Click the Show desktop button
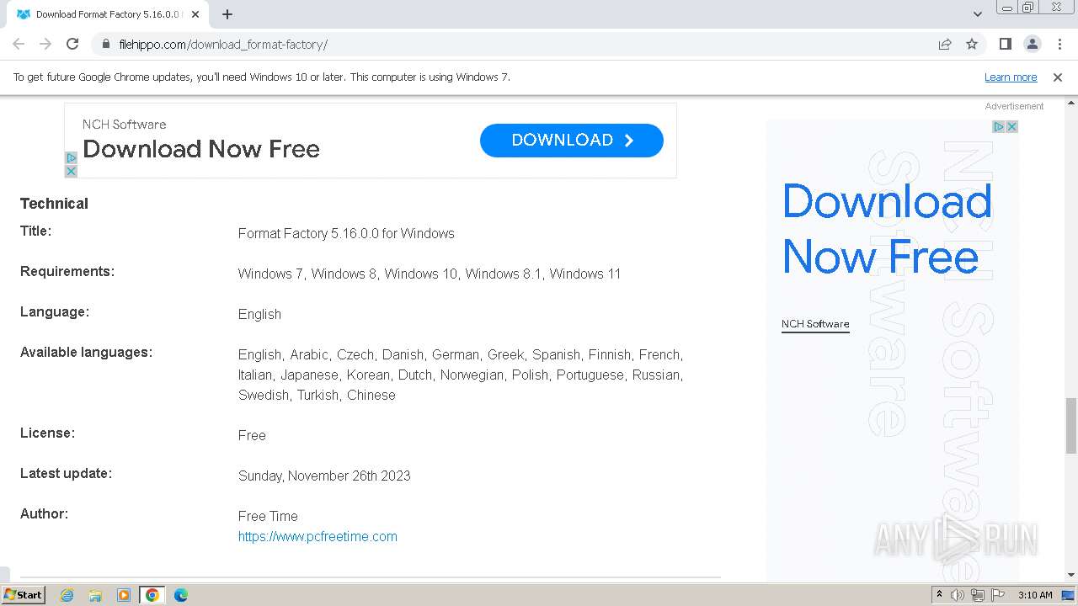Image resolution: width=1078 pixels, height=606 pixels. (1069, 595)
